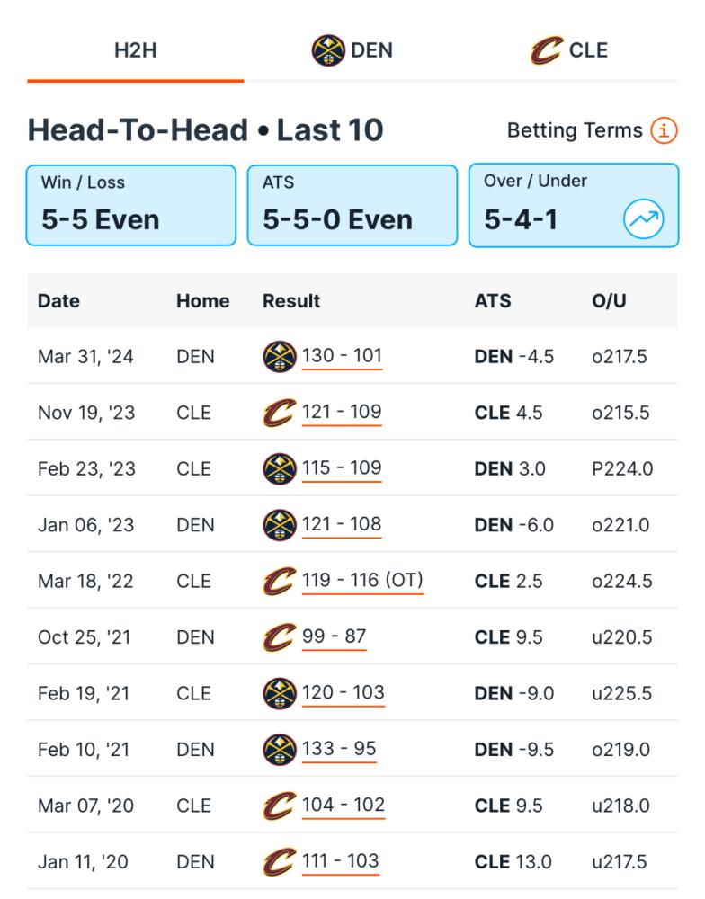Screen dimensions: 705x899
Task: Click Nuggets logo in Mar 31, '24 row
Action: [280, 357]
